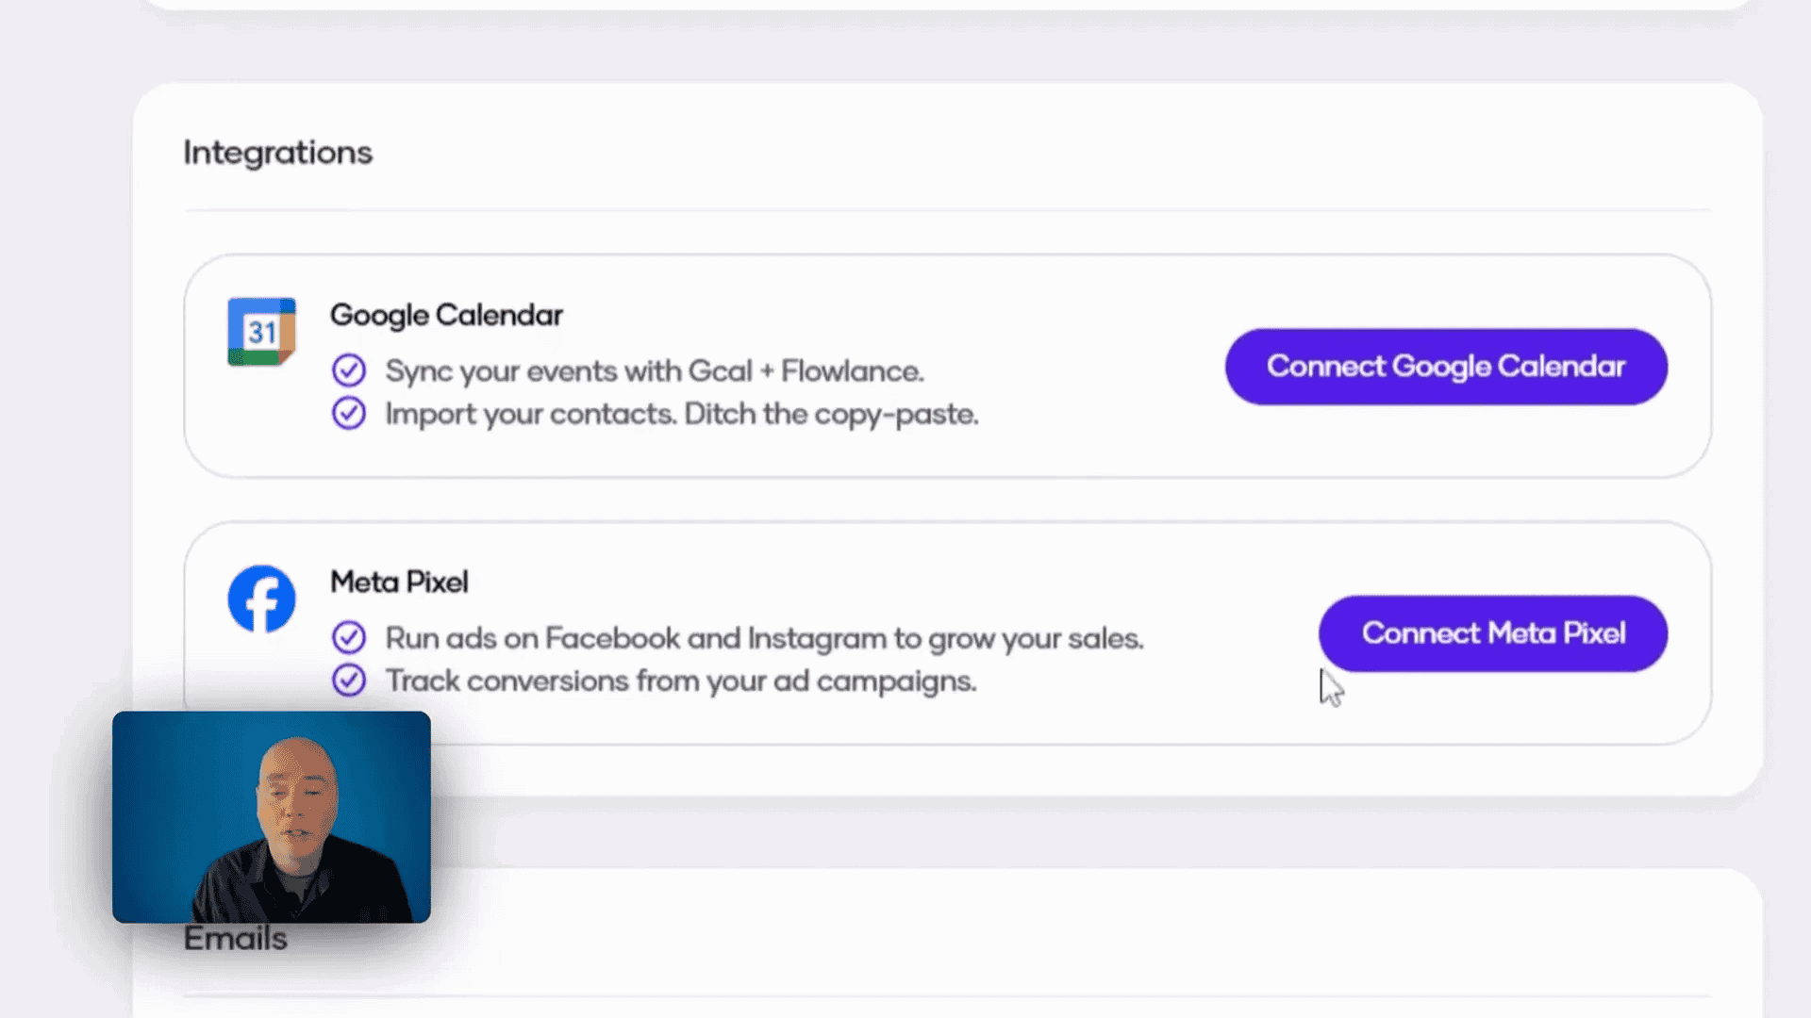Click the checkmark next to 'Run ads on Facebook'

coord(349,637)
